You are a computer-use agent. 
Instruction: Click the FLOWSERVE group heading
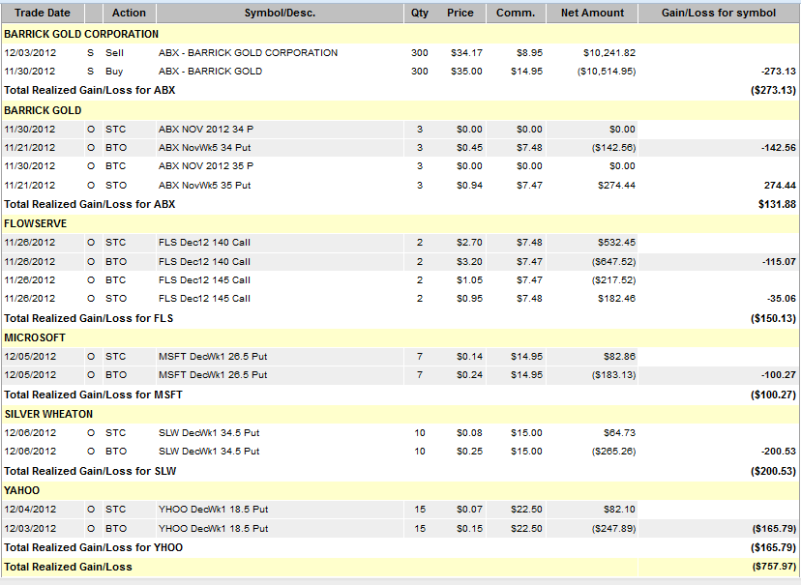[35, 223]
